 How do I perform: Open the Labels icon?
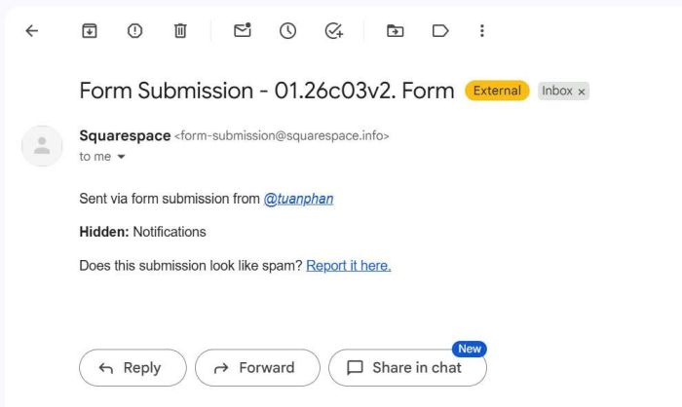[439, 31]
